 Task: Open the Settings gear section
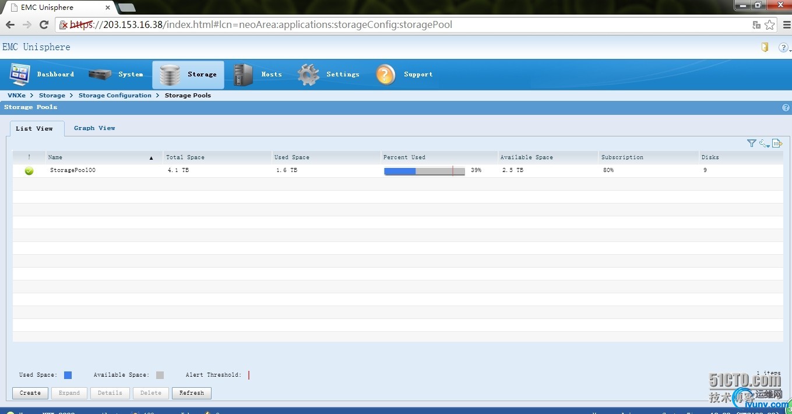pyautogui.click(x=328, y=75)
